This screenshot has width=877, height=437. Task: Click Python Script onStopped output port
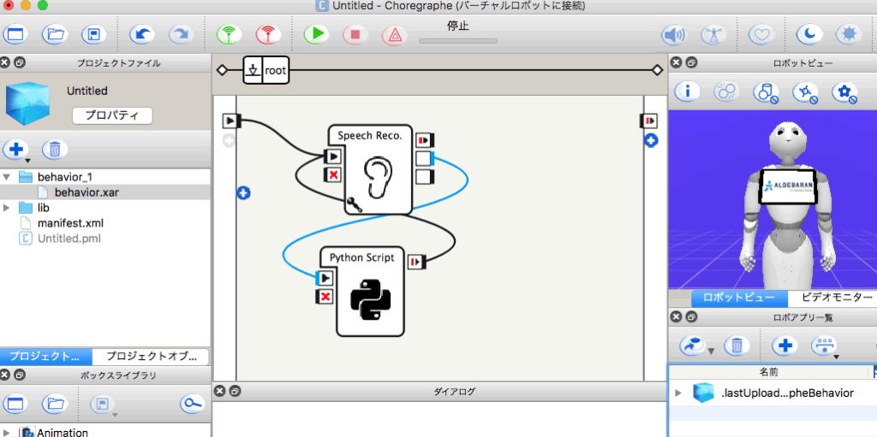click(x=417, y=261)
